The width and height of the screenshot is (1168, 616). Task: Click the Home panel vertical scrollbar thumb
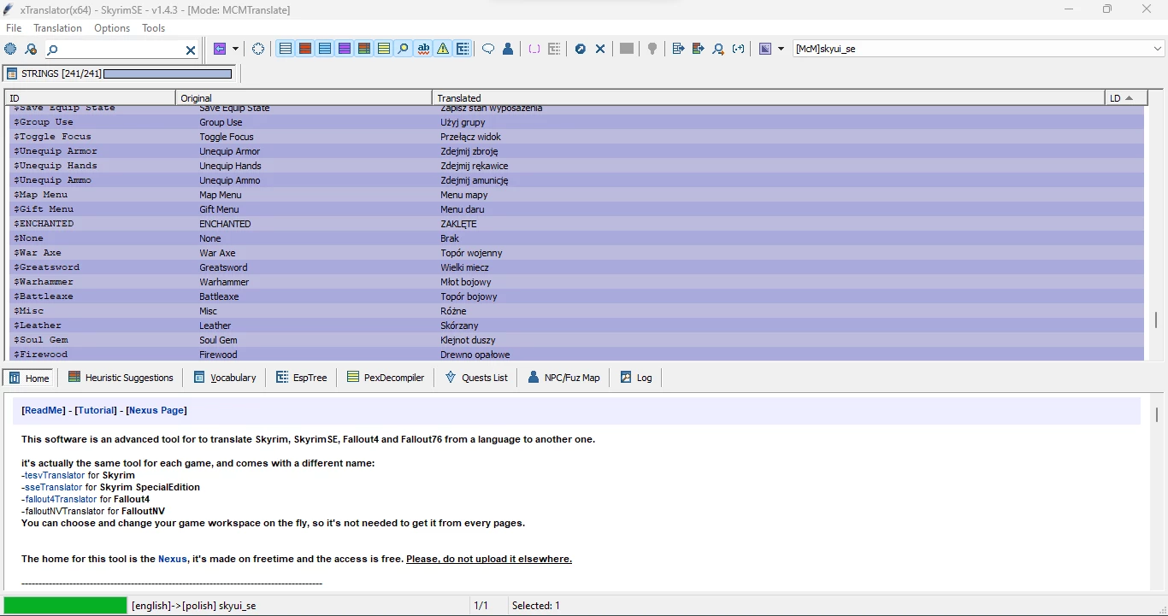pos(1156,414)
